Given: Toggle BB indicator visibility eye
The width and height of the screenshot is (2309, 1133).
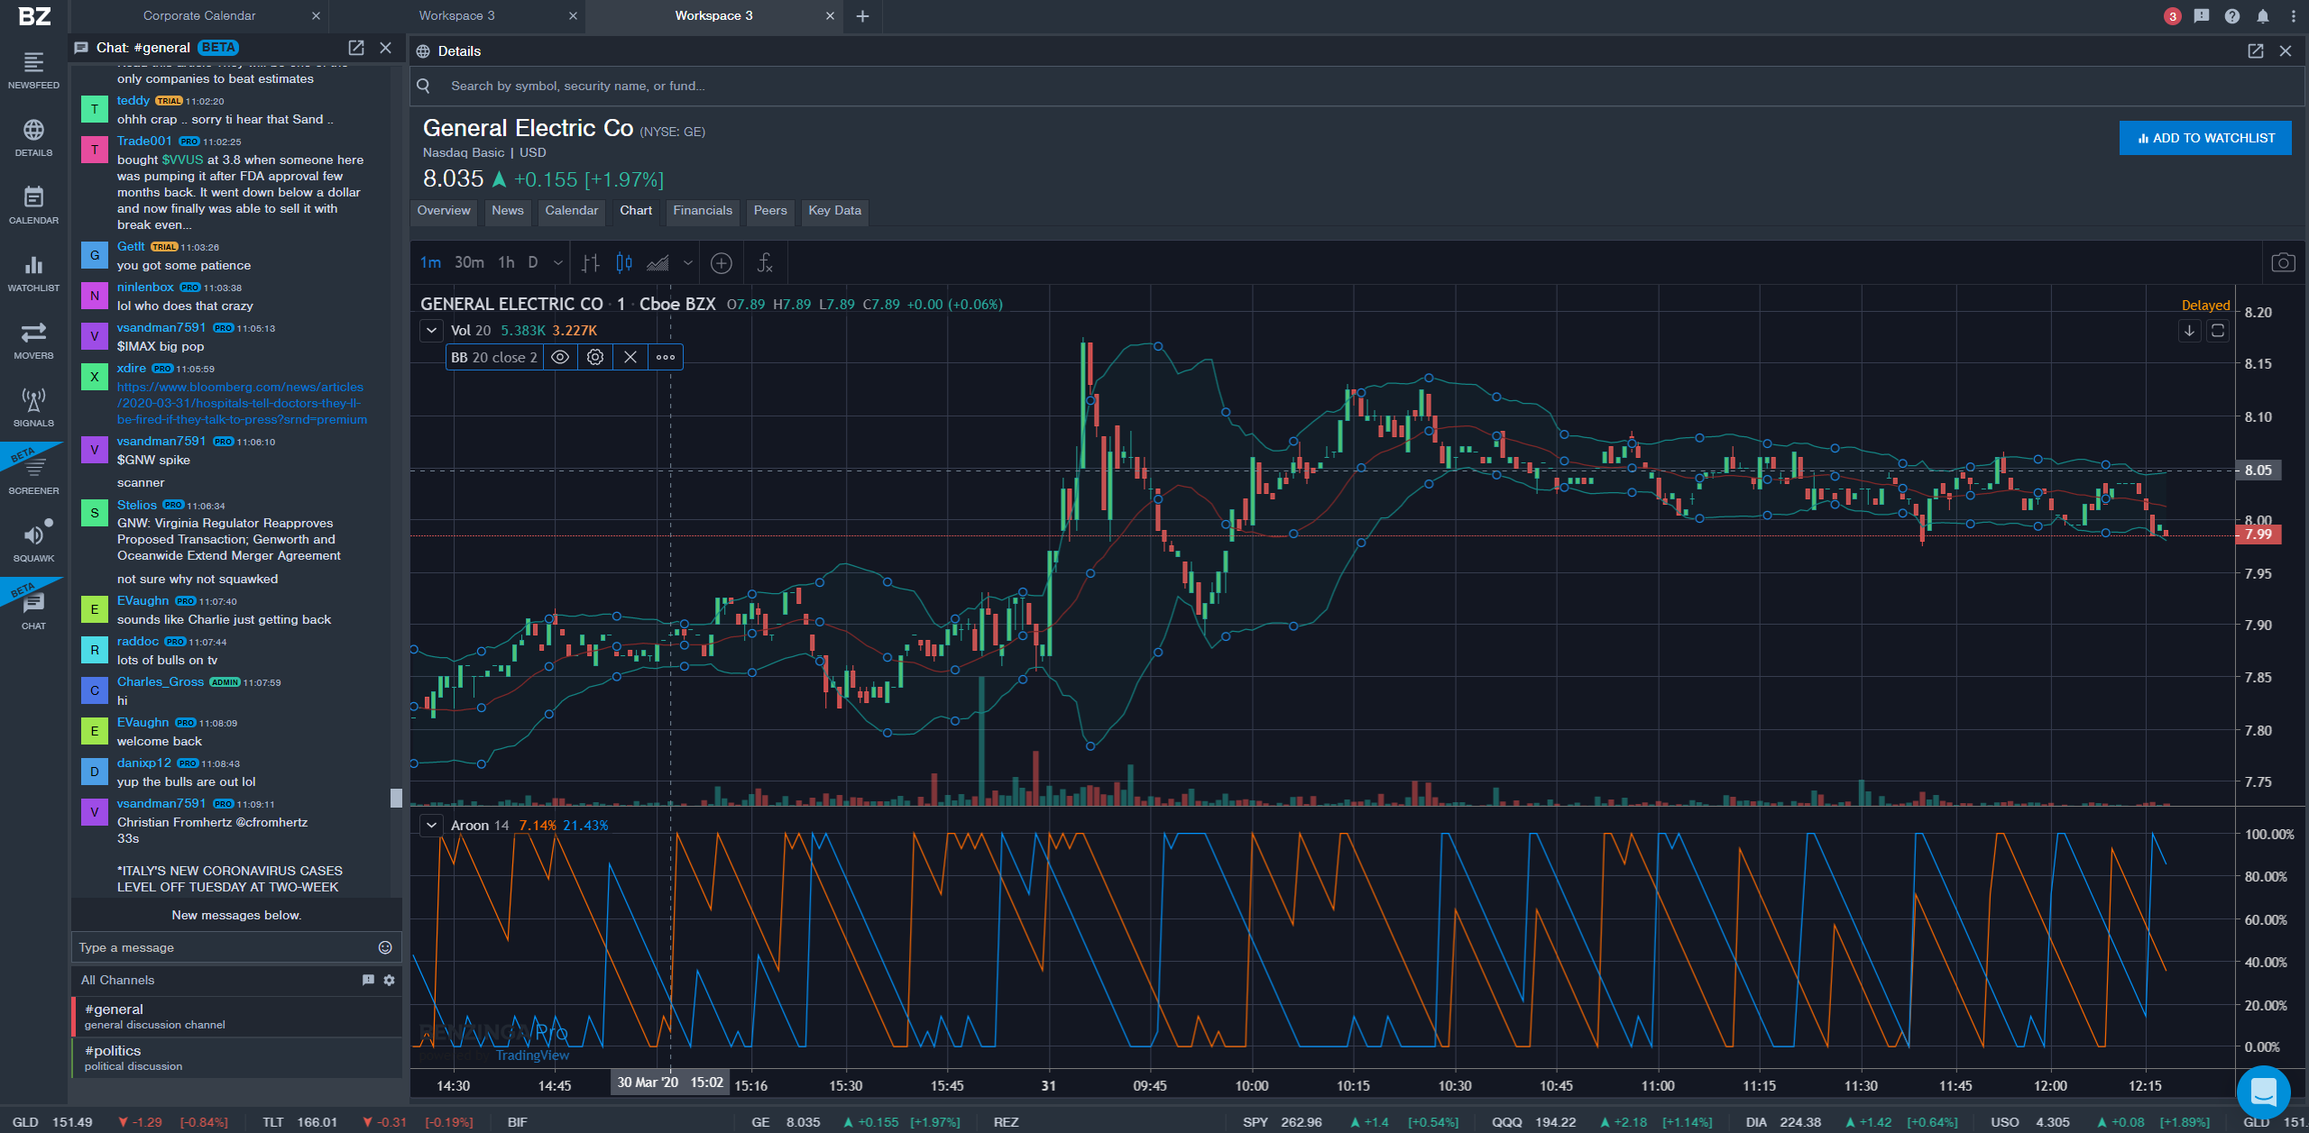Looking at the screenshot, I should click(x=560, y=358).
